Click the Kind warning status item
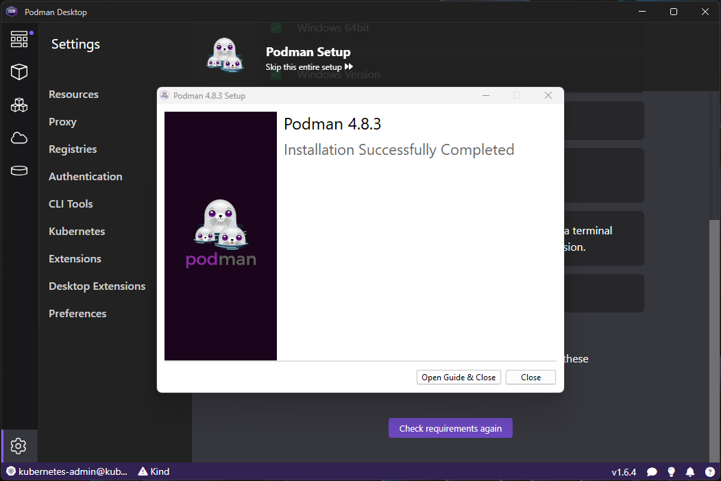This screenshot has height=481, width=721. (154, 472)
